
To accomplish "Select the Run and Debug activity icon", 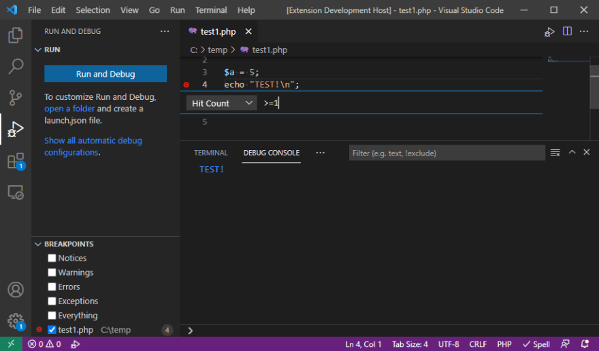I will [x=15, y=129].
